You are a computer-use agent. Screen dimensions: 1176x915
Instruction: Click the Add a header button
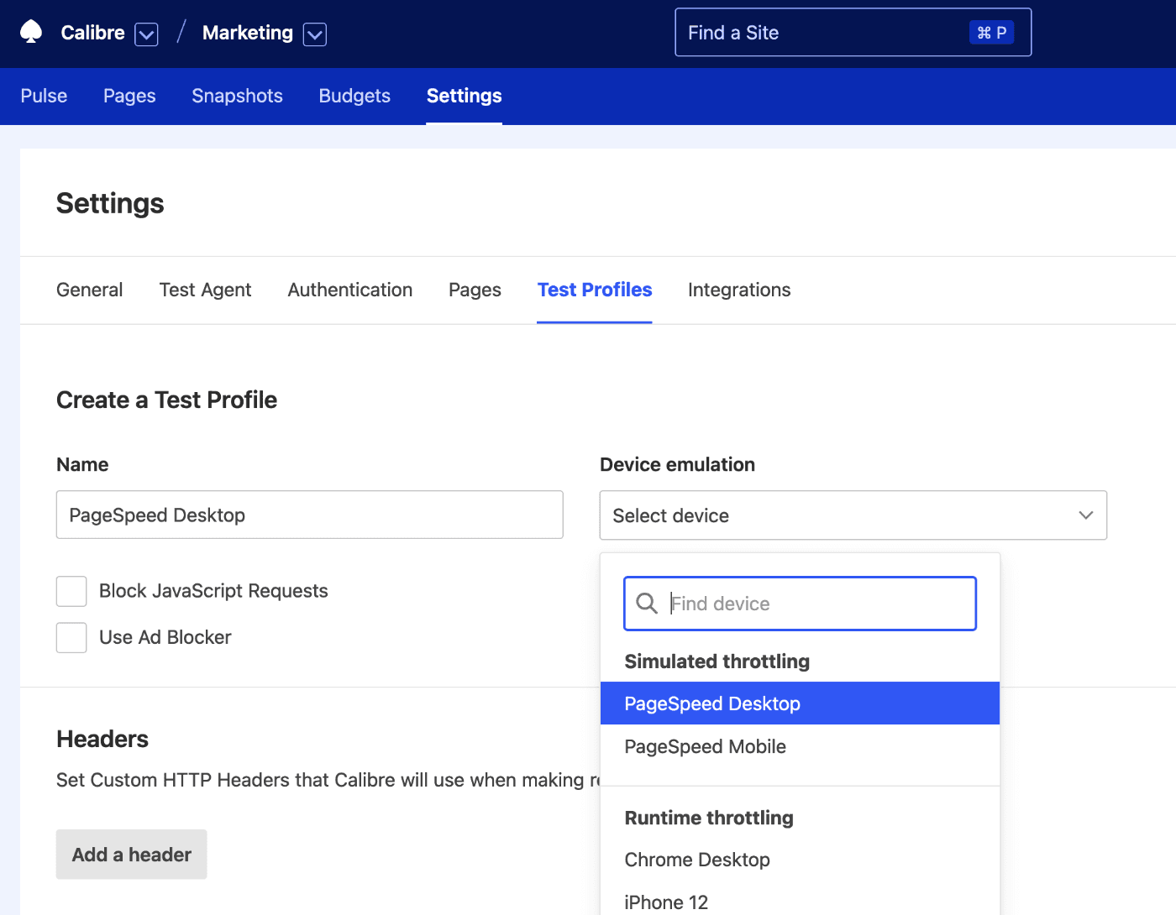point(131,854)
